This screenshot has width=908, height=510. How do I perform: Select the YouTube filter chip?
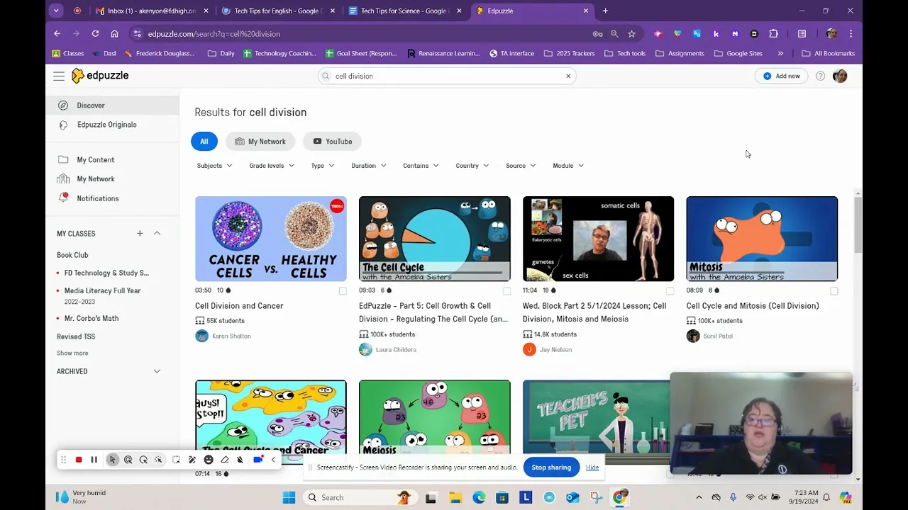coord(332,142)
